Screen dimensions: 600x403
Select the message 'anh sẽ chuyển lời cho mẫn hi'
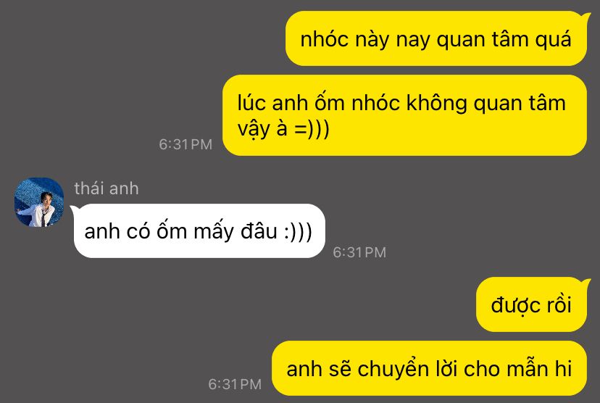[429, 368]
